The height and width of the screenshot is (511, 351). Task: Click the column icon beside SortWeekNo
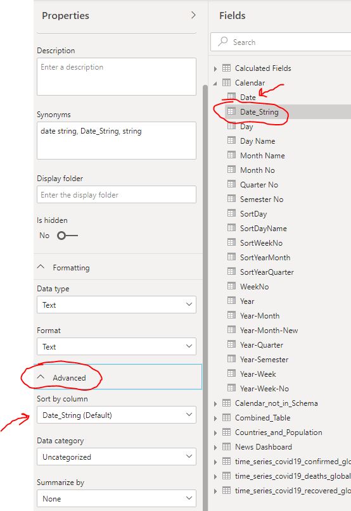click(x=231, y=243)
